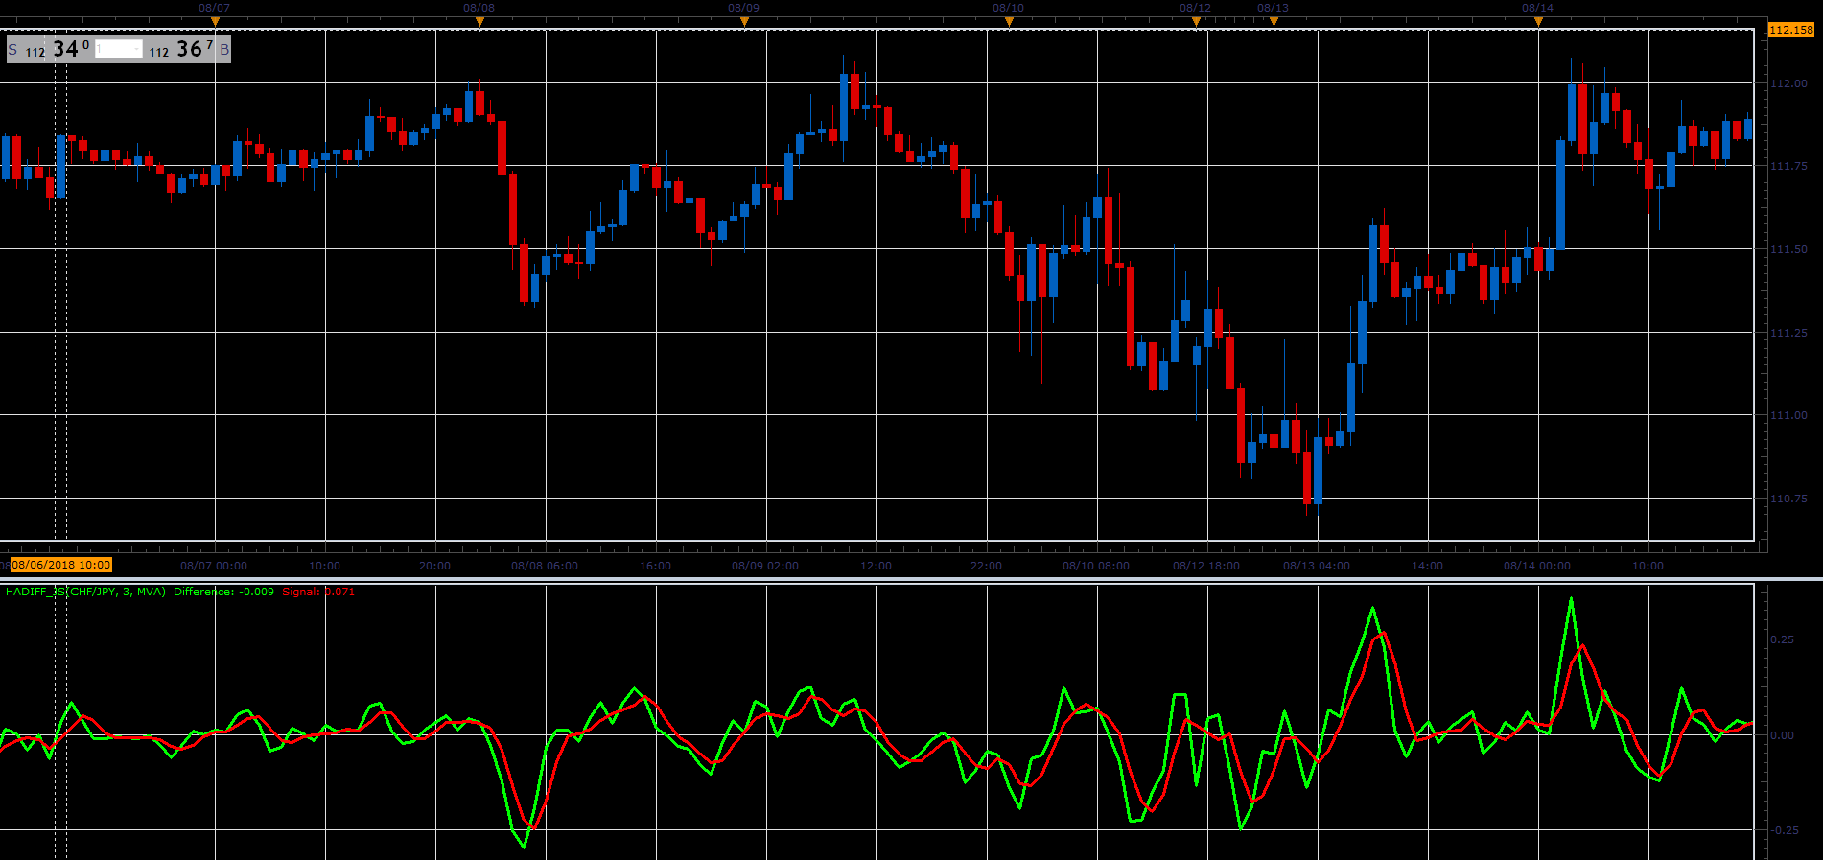This screenshot has height=860, width=1823.
Task: Click the 111.50 price axis label
Action: [x=1788, y=249]
